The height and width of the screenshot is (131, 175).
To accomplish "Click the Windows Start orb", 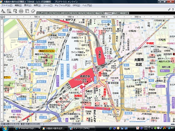I will coord(5,128).
